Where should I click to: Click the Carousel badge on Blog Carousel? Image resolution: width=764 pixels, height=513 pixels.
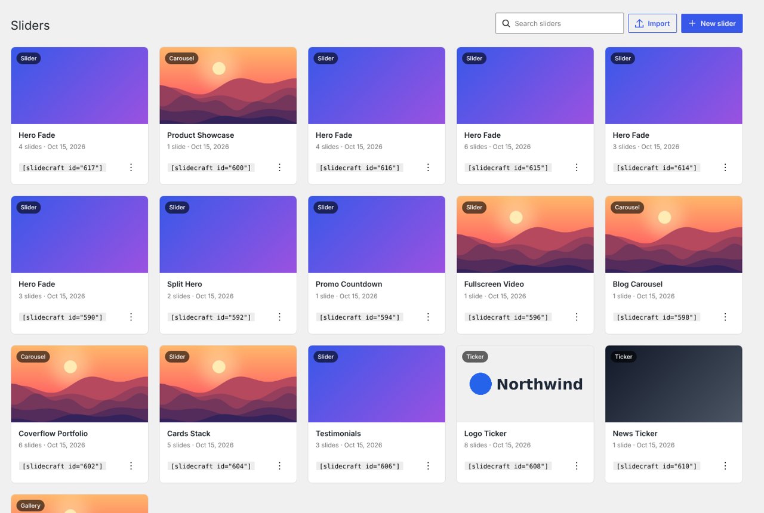[627, 208]
